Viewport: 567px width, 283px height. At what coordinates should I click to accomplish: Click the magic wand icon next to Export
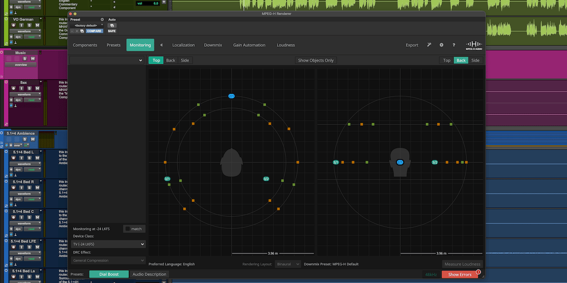click(429, 45)
